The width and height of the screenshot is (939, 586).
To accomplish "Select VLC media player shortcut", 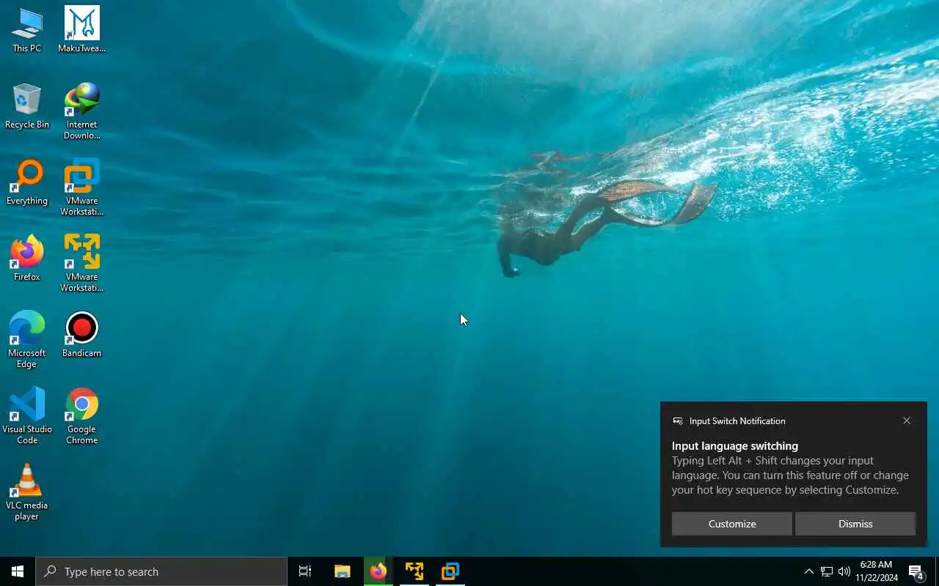I will click(26, 492).
